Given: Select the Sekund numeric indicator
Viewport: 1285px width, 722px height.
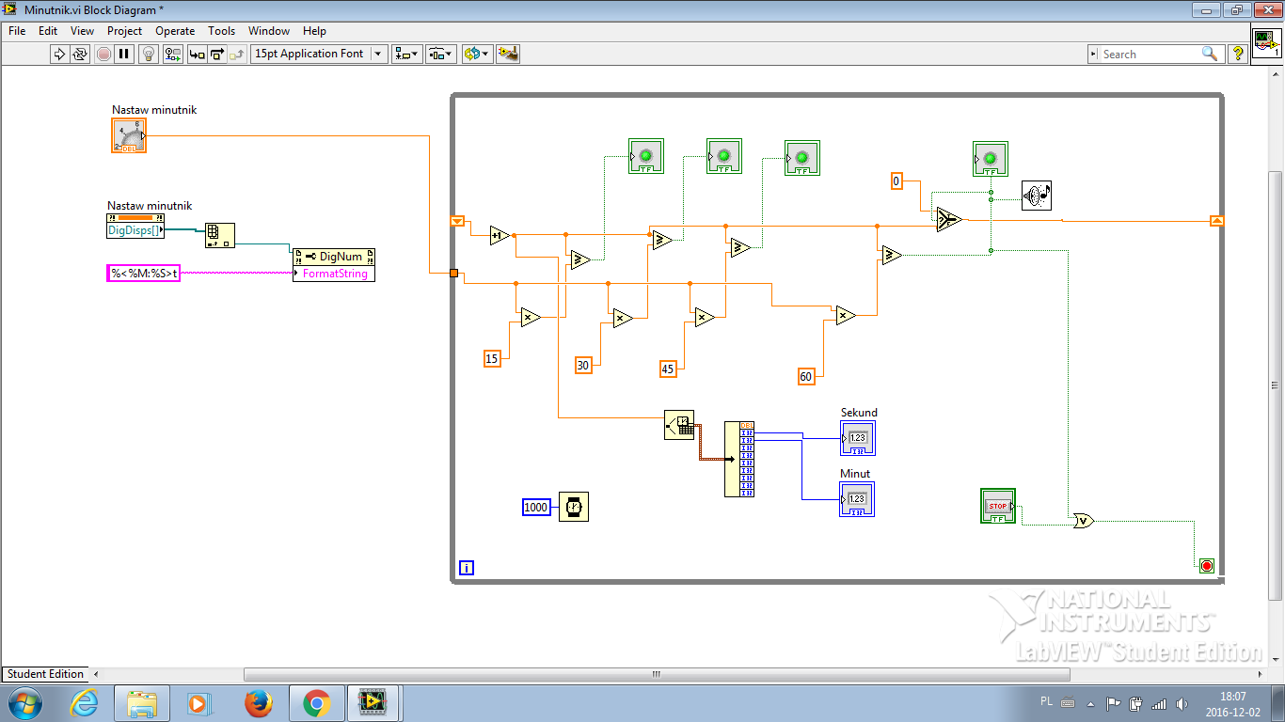Looking at the screenshot, I should tap(857, 438).
